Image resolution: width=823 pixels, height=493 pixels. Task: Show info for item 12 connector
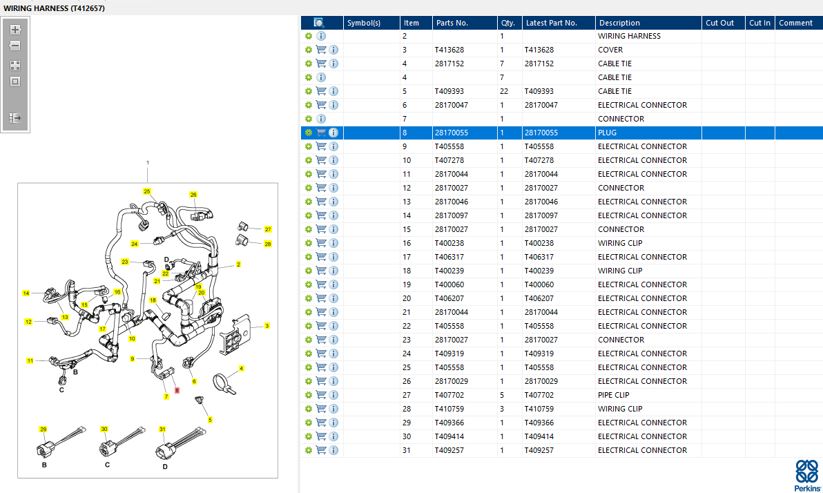tap(333, 188)
